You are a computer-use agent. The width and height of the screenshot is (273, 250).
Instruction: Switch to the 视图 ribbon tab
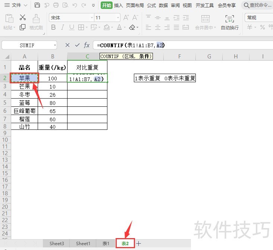[x=187, y=5]
